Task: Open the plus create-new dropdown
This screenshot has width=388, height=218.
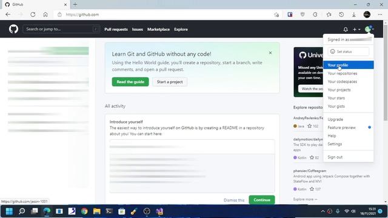Action: click(356, 30)
